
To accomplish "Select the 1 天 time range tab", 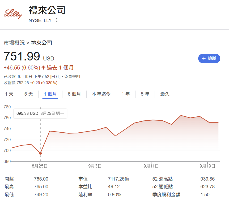I will click(x=9, y=94).
